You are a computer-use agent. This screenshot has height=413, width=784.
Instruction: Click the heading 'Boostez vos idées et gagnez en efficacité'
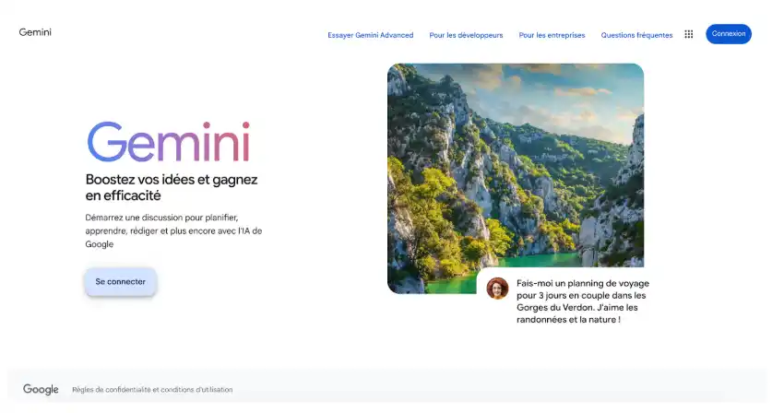(172, 187)
